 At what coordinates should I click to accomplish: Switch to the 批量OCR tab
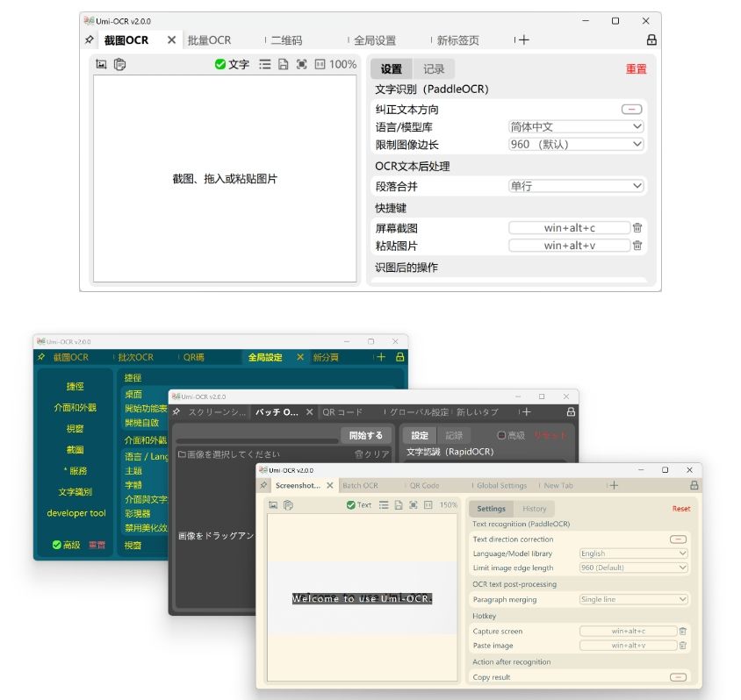[x=209, y=40]
